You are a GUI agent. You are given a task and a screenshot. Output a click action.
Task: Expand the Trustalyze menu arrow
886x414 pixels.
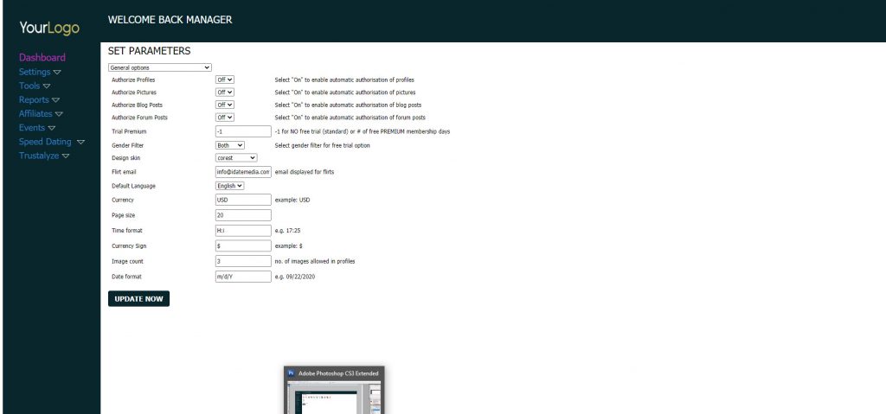pyautogui.click(x=66, y=156)
